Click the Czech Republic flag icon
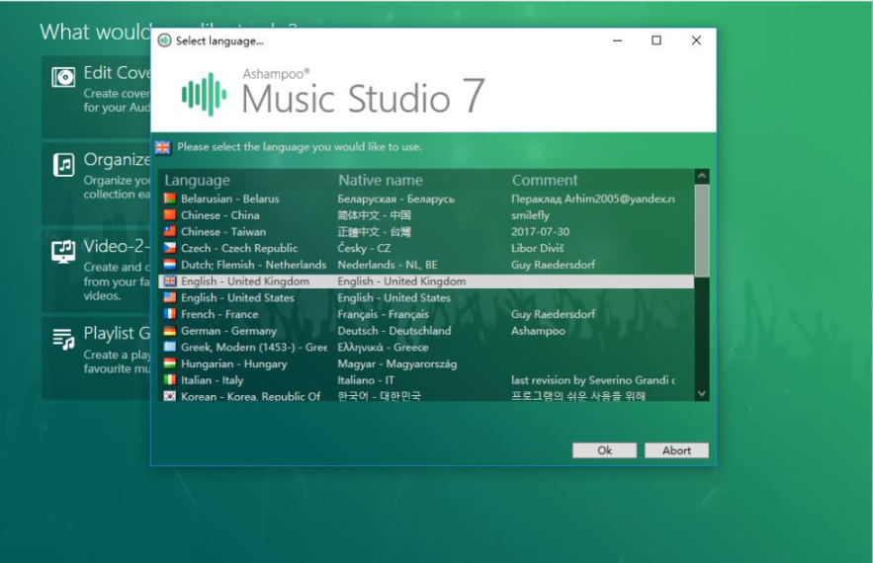This screenshot has width=873, height=563. [x=169, y=248]
